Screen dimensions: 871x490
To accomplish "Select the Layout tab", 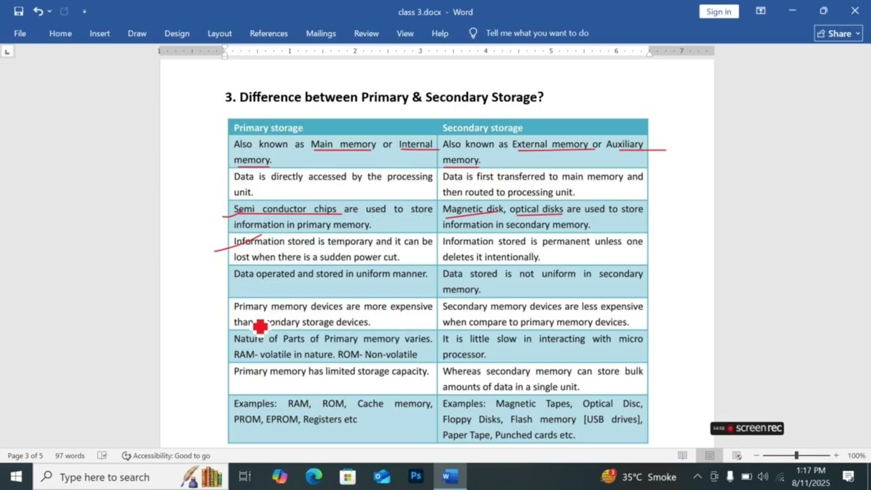I will tap(220, 33).
